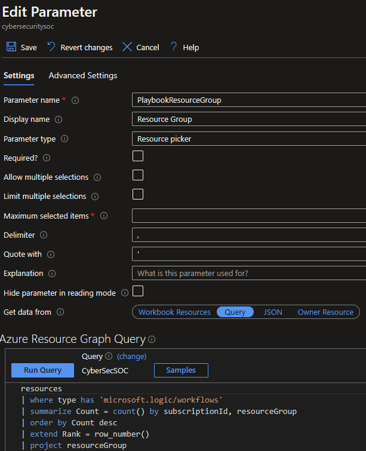Switch to the Advanced Settings tab
This screenshot has width=366, height=451.
click(83, 76)
